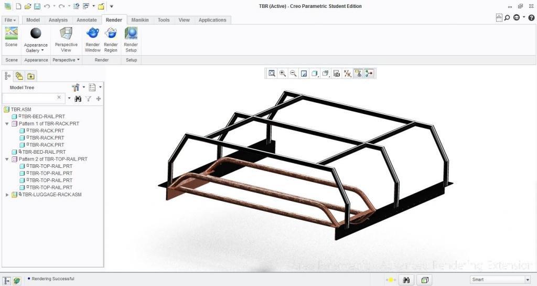Viewport: 537px width, 286px height.
Task: Open the undo history dropdown arrow
Action: (54, 6)
